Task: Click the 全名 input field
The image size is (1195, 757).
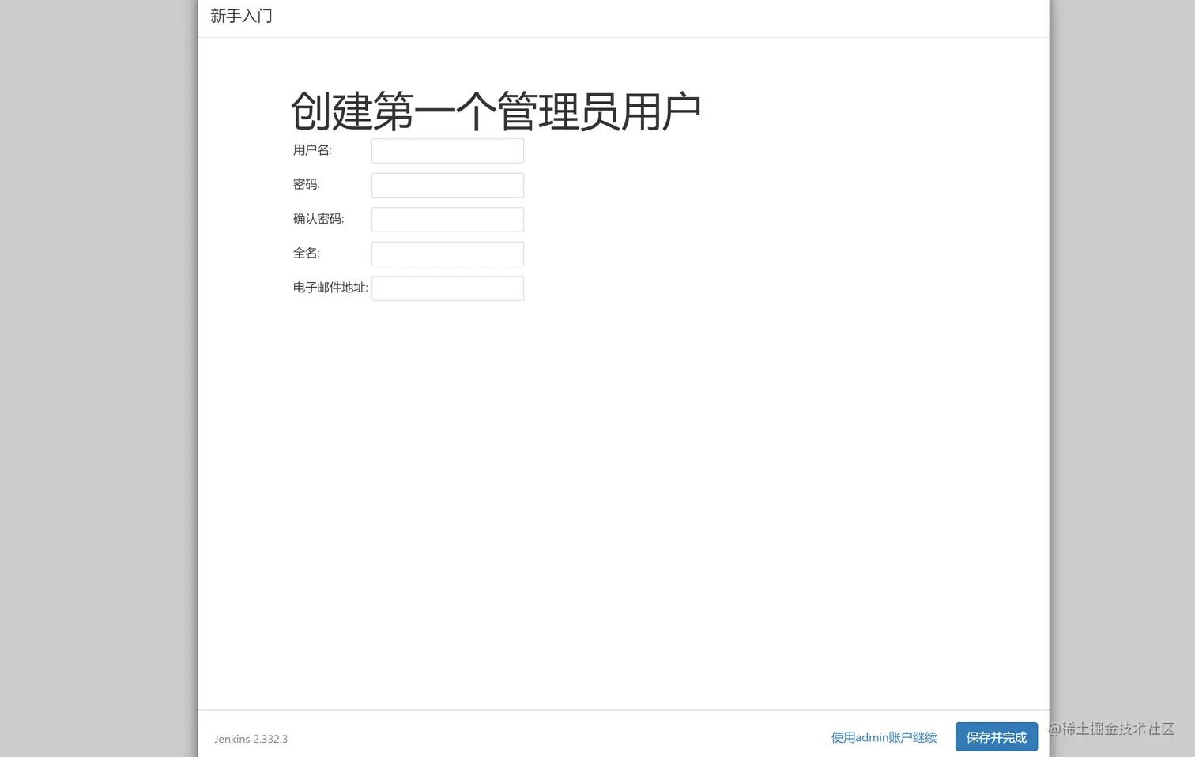Action: [x=447, y=254]
